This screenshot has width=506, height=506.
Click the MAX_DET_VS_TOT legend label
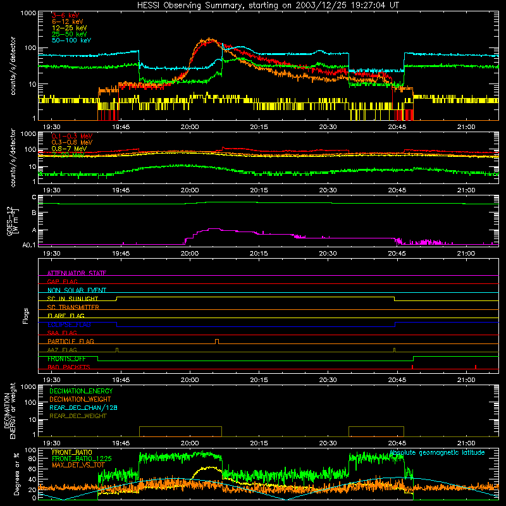pos(78,465)
